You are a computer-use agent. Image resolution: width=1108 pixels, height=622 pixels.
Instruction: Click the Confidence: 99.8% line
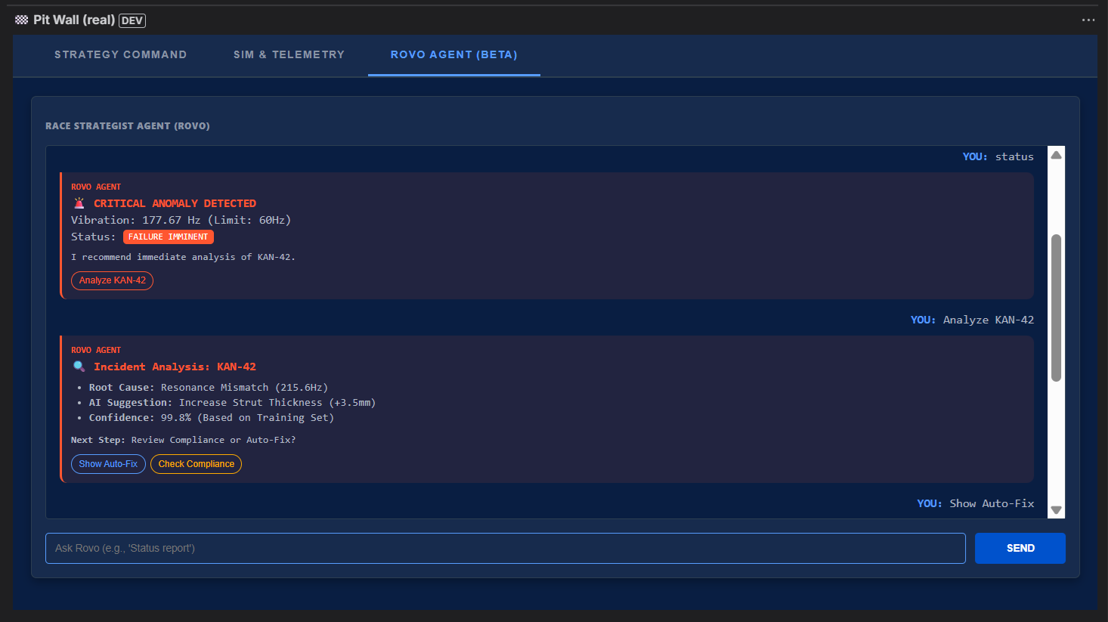(212, 417)
